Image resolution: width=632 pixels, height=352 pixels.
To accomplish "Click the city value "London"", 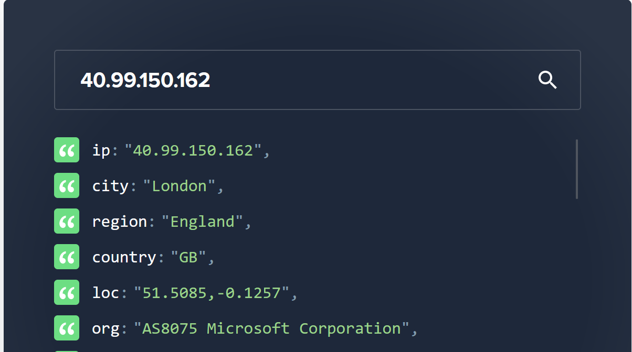I will tap(178, 185).
